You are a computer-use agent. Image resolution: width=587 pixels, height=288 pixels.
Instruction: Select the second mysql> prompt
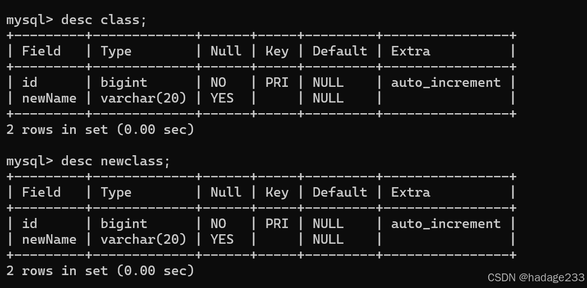tap(30, 162)
